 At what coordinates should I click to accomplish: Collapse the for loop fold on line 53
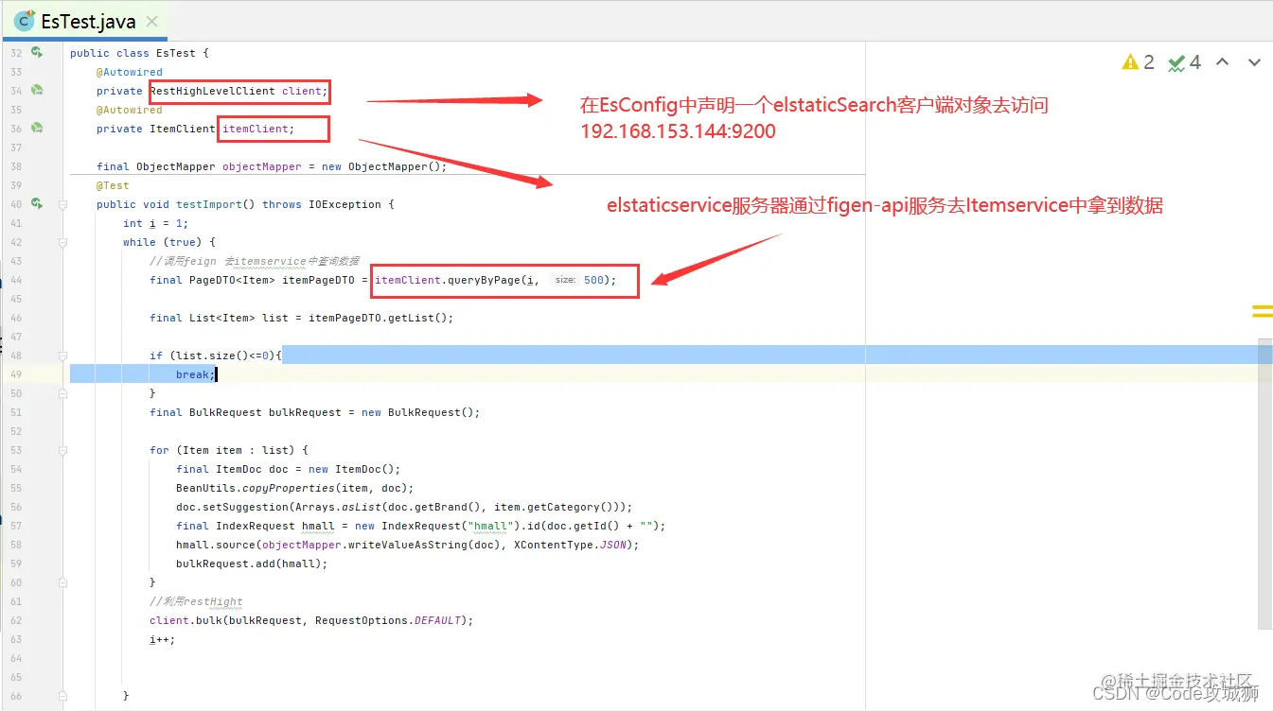point(63,450)
